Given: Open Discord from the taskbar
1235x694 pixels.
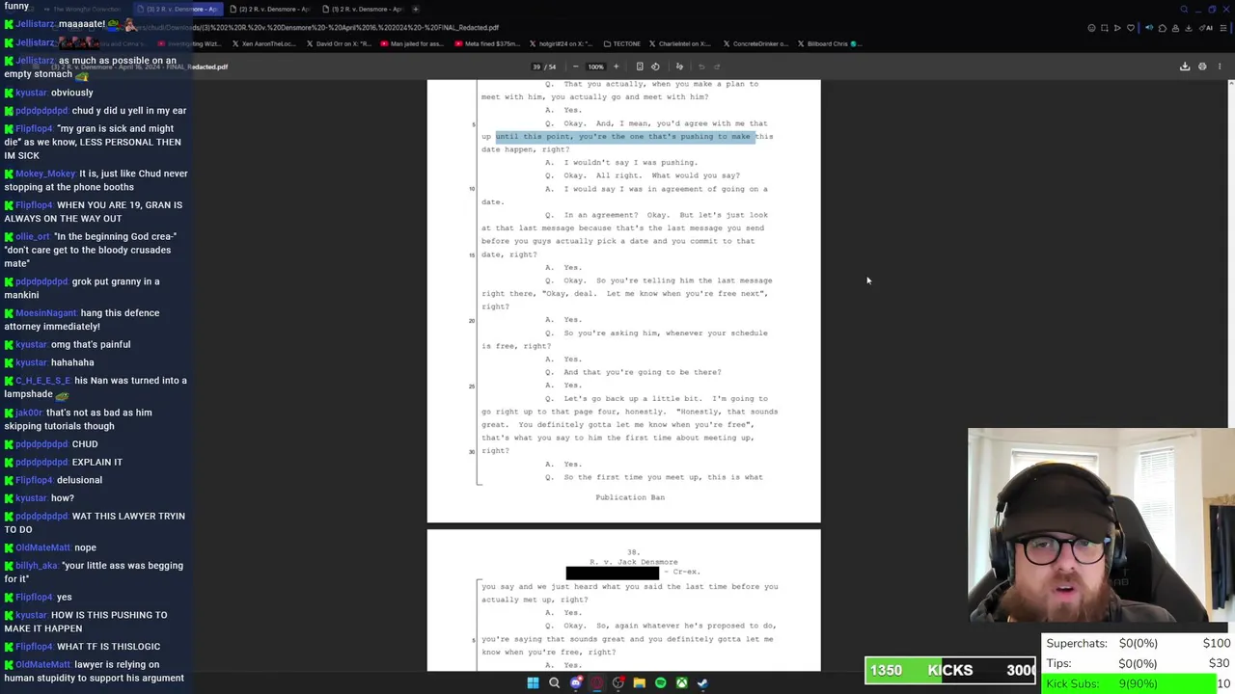Looking at the screenshot, I should pyautogui.click(x=576, y=682).
